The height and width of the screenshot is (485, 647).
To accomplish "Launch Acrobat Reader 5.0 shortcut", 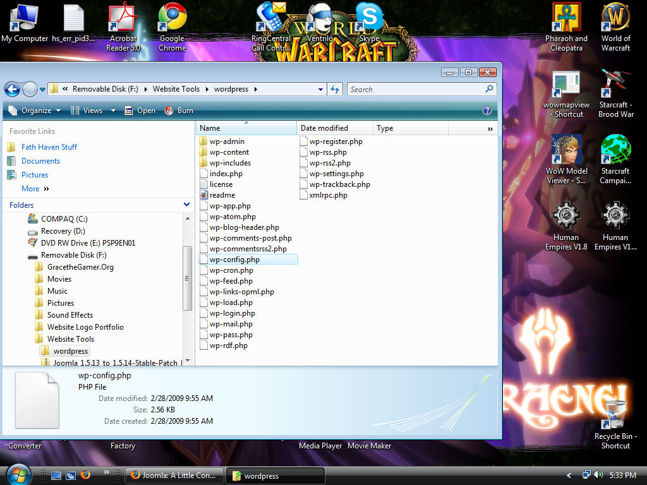I will click(123, 27).
